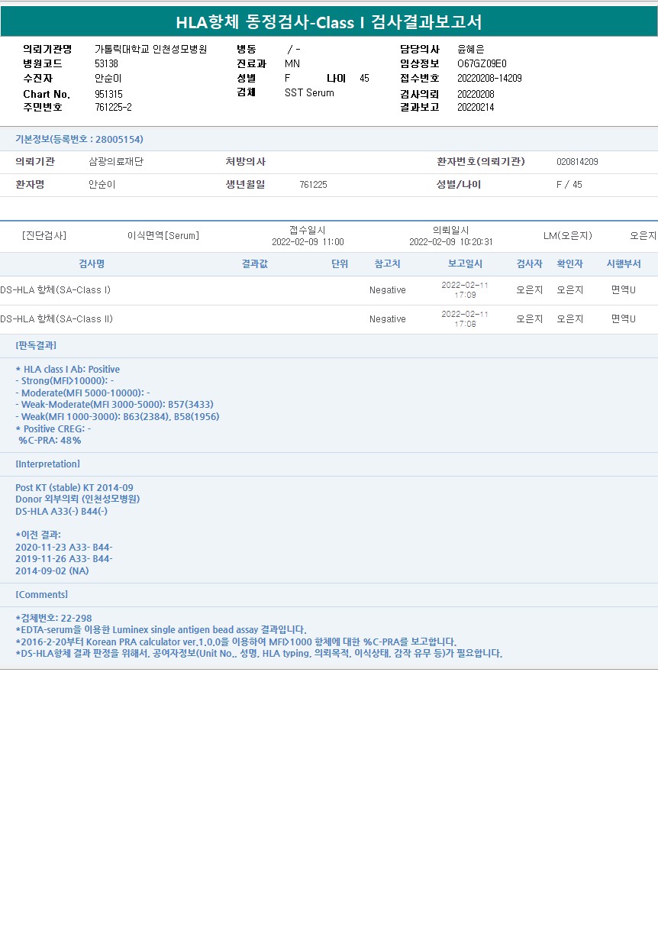Select the '[판독결과]' section header

(x=36, y=345)
